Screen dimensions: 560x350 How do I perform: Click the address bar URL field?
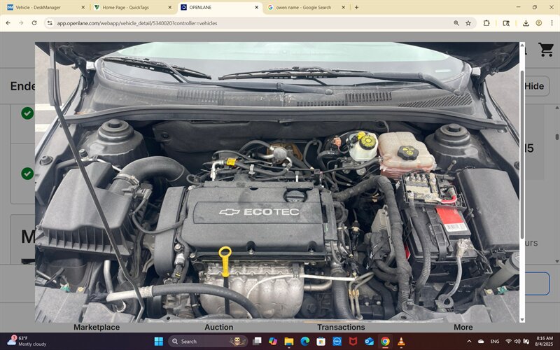250,23
